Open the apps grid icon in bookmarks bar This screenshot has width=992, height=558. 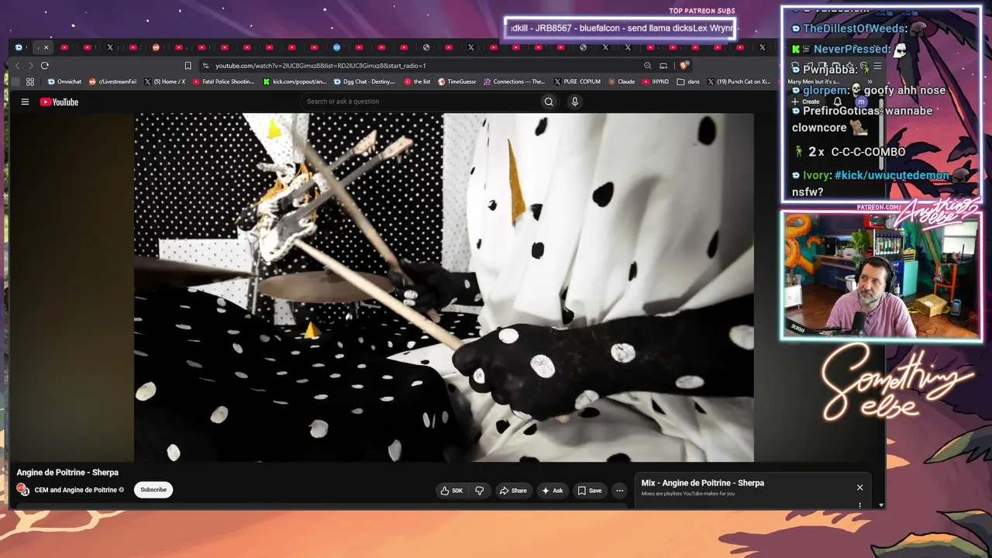coord(30,81)
